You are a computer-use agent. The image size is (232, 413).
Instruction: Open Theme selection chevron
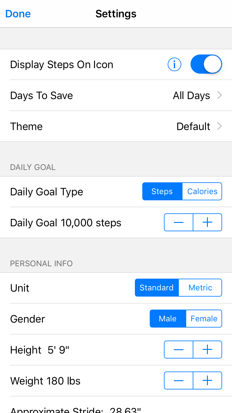[x=220, y=126]
